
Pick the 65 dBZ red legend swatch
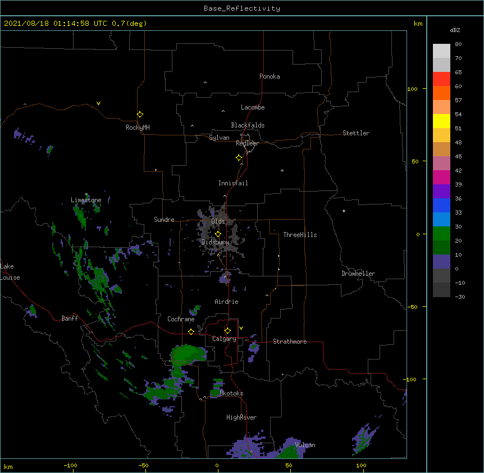point(441,79)
